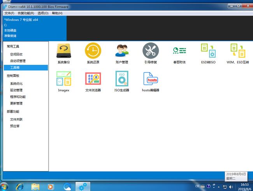Select 文件关联 in the sidebar
This screenshot has width=253, height=191.
click(x=16, y=120)
